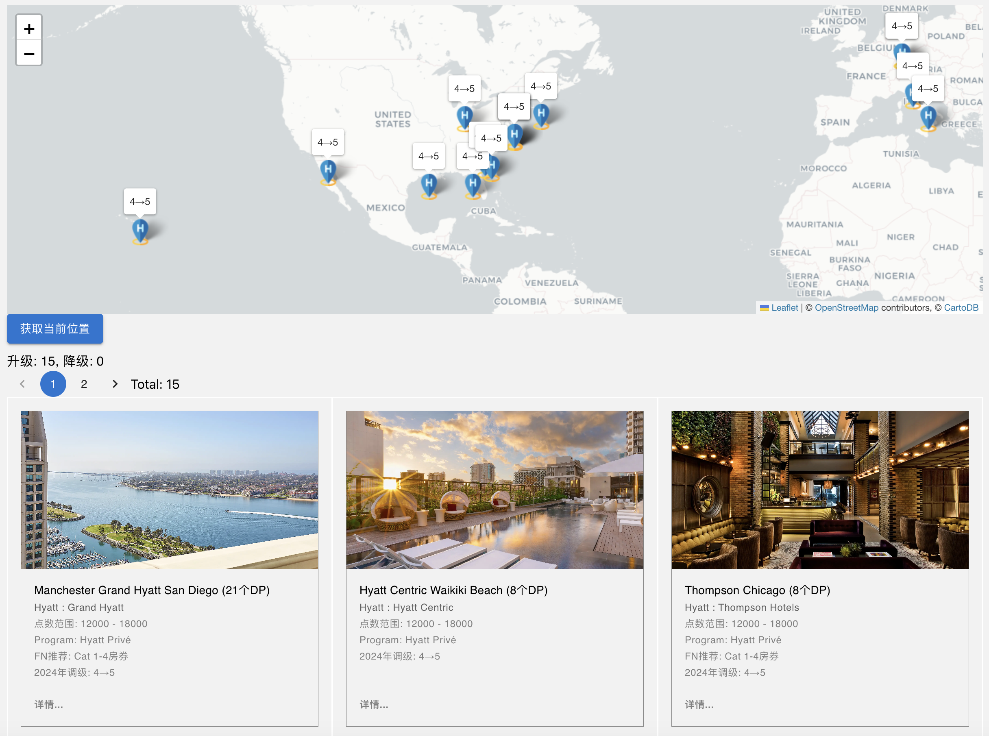Click 'Hyatt : Hyatt Centric' brand text
989x736 pixels.
click(406, 607)
